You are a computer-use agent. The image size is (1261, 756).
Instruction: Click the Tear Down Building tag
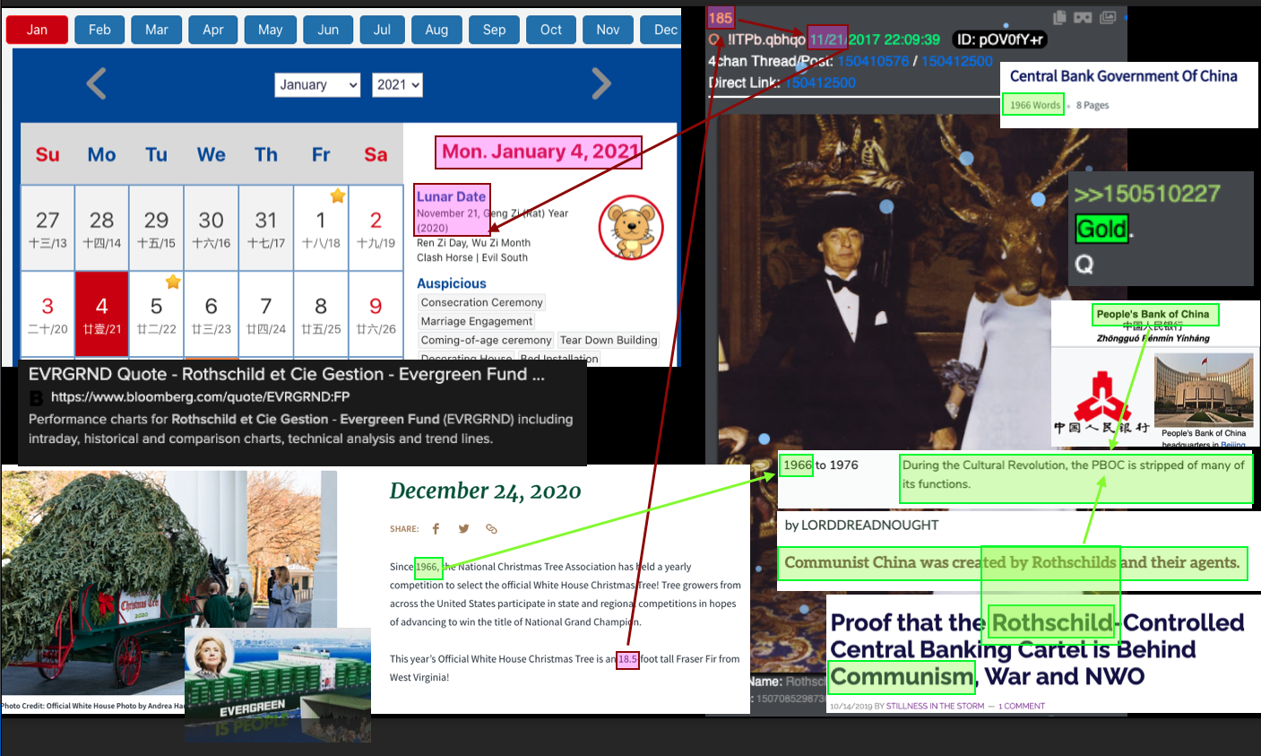click(x=609, y=340)
